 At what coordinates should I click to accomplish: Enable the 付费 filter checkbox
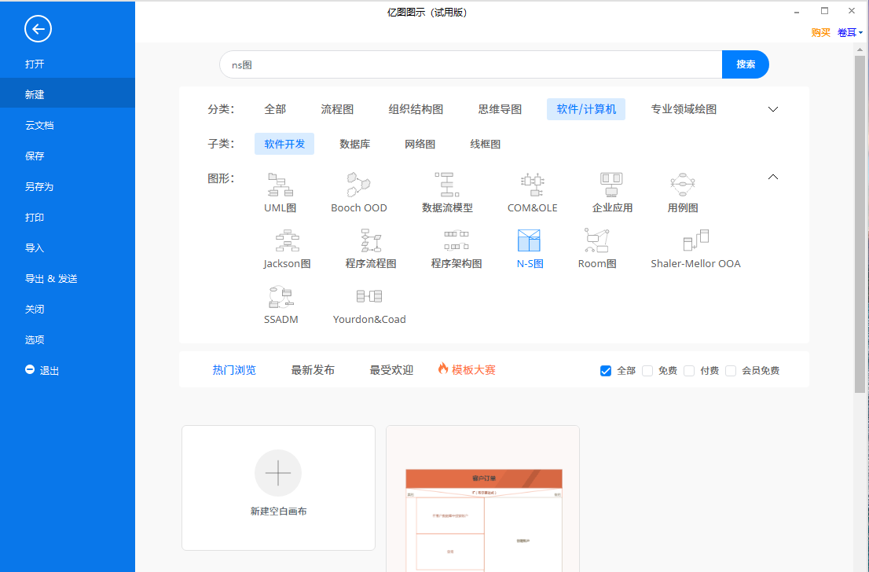pyautogui.click(x=689, y=371)
